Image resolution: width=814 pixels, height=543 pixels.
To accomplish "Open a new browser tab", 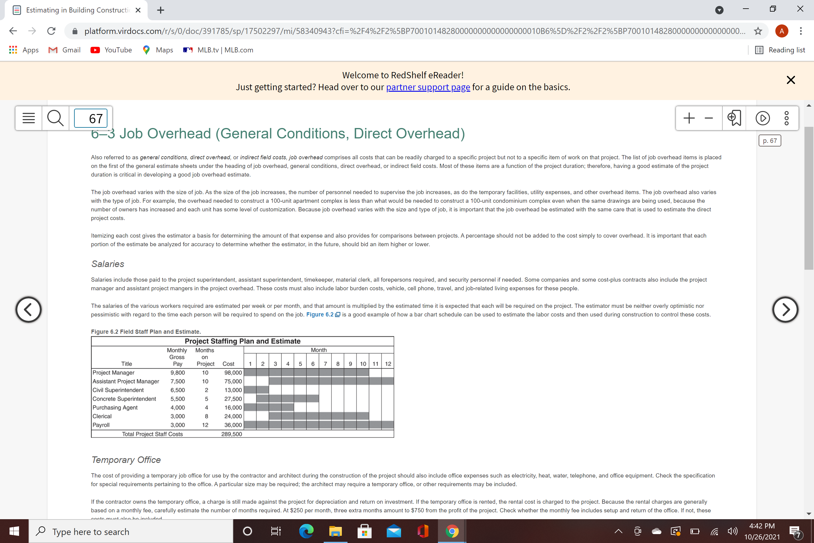I will (161, 10).
